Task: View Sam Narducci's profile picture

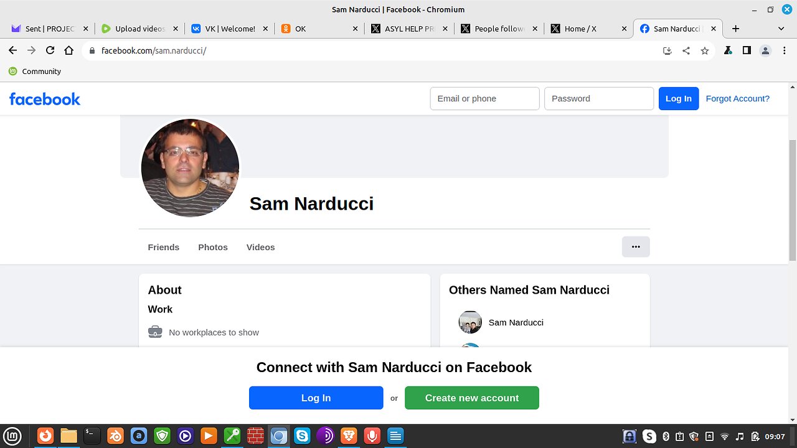Action: (190, 168)
